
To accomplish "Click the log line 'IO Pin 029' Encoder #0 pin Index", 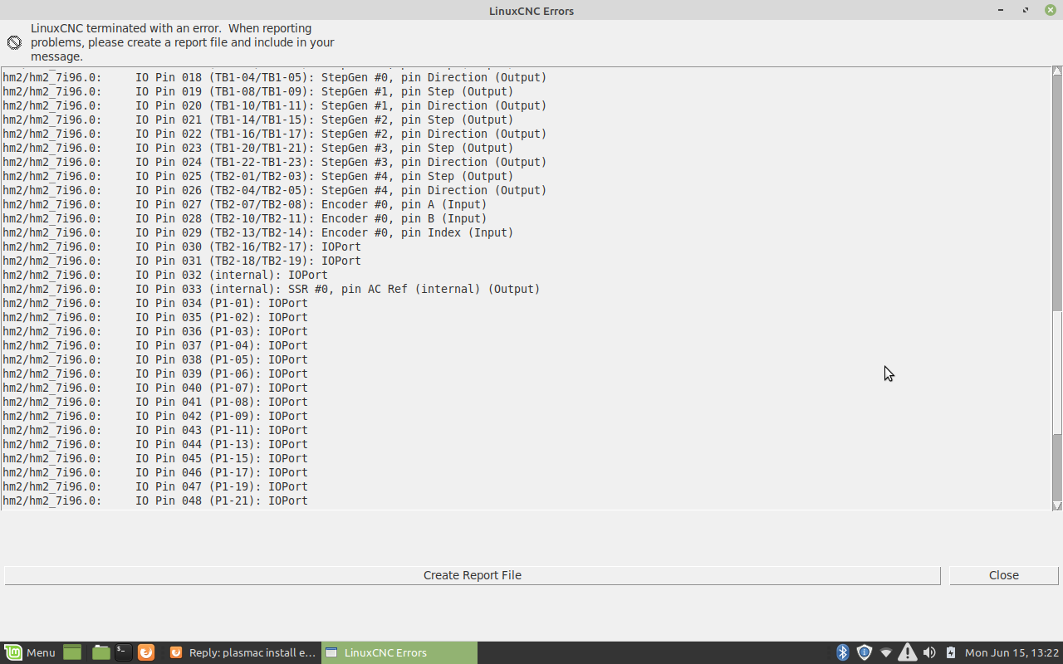I will click(x=258, y=232).
